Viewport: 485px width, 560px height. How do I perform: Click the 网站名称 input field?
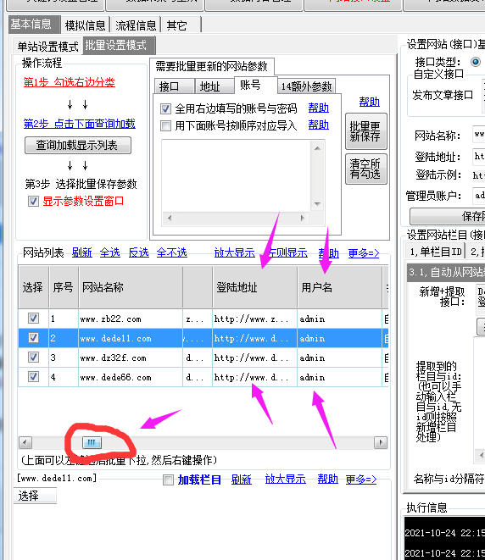click(x=478, y=135)
